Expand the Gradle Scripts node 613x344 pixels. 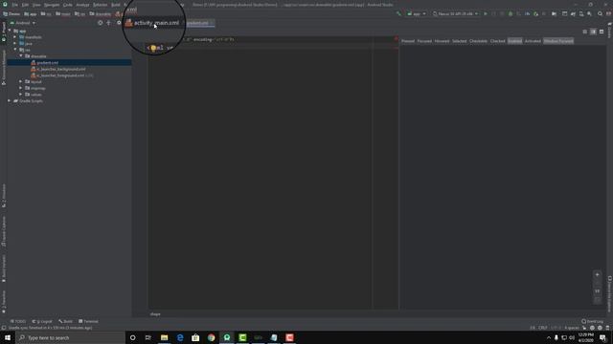[10, 100]
